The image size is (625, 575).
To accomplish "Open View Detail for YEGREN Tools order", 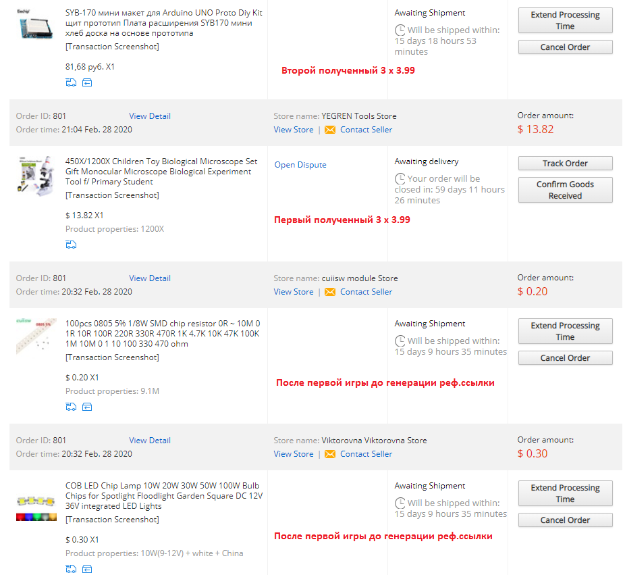I will (x=150, y=116).
